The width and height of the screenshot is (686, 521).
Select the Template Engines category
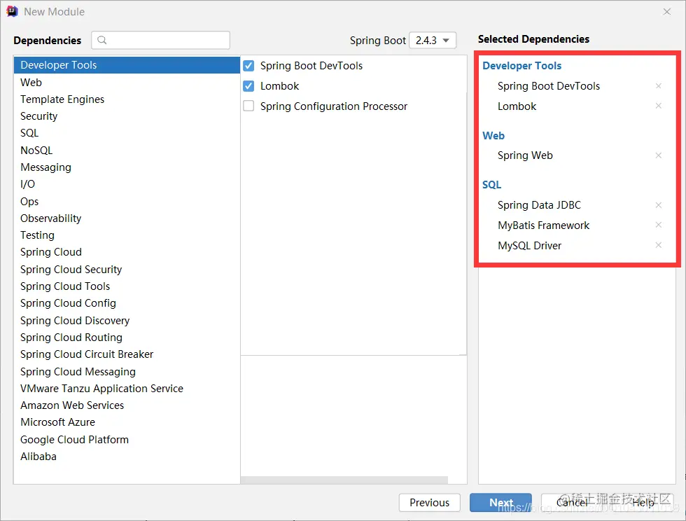click(127, 99)
